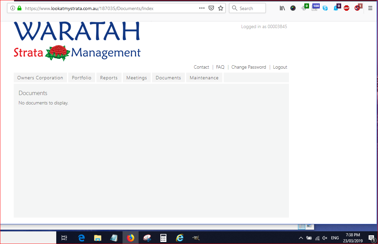The height and width of the screenshot is (244, 378).
Task: Open Calculator from the taskbar
Action: click(x=163, y=238)
